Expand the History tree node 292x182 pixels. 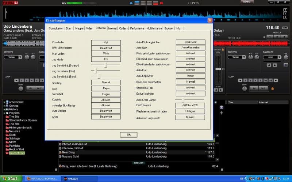pos(4,110)
